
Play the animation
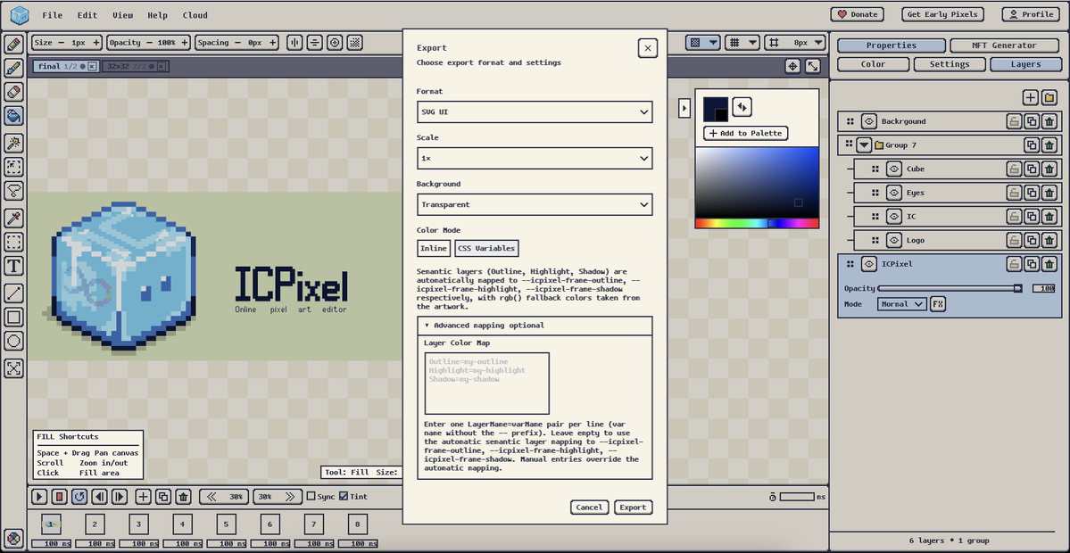coord(39,497)
